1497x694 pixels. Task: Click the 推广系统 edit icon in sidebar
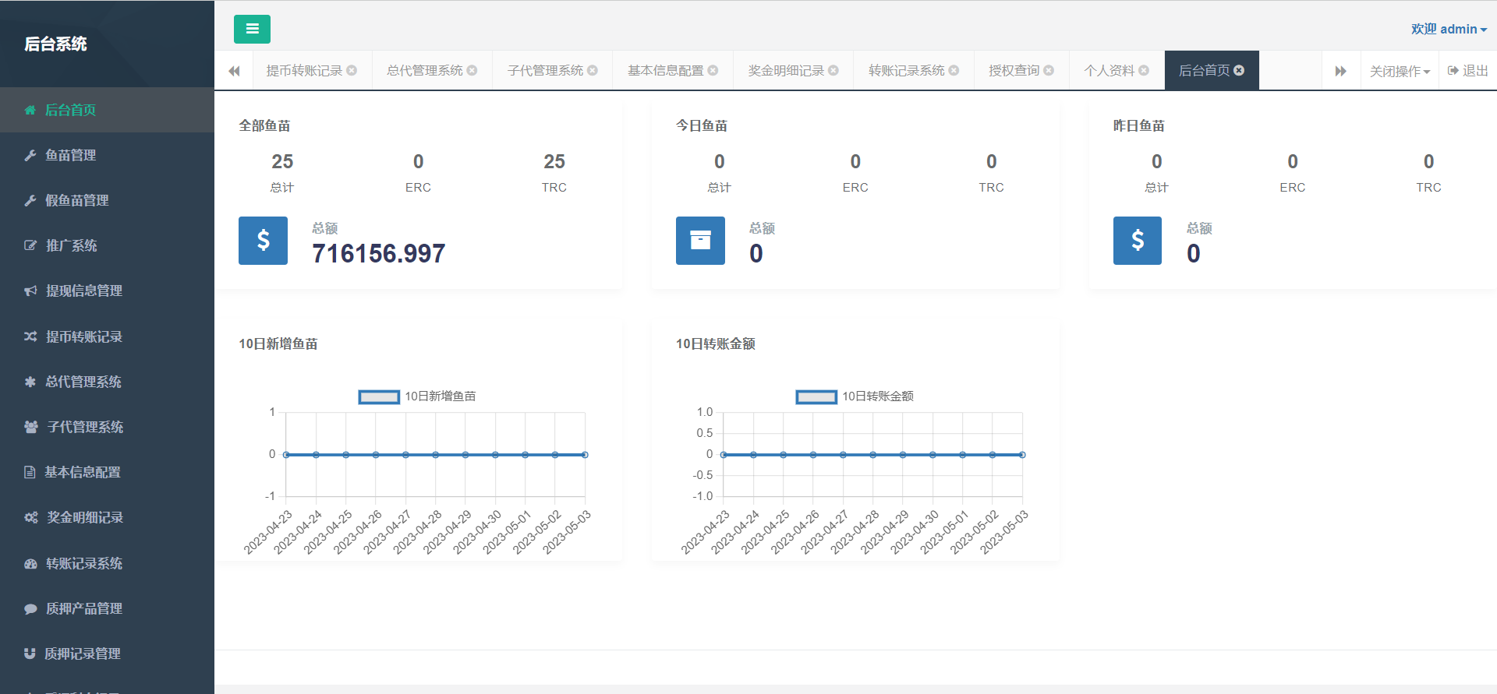[30, 245]
